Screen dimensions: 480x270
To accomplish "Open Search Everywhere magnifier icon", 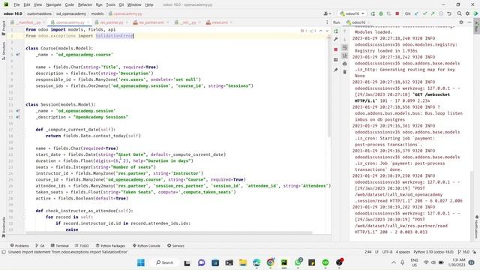I will (460, 13).
